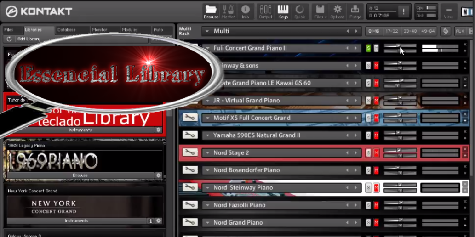
Task: Click the Purge icon
Action: [355, 12]
